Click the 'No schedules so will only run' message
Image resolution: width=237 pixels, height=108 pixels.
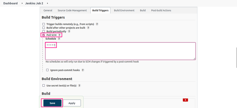point(92,62)
